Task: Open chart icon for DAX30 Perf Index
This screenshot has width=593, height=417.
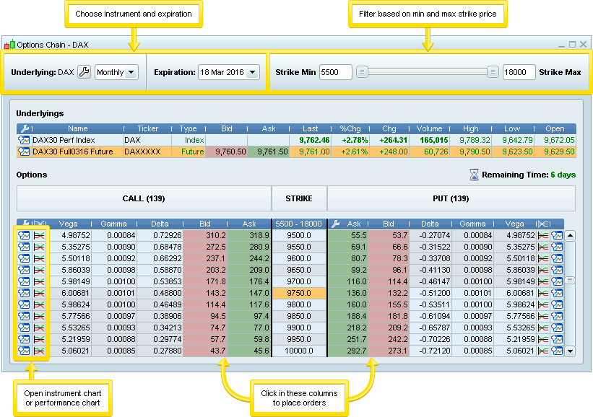Action: 24,140
